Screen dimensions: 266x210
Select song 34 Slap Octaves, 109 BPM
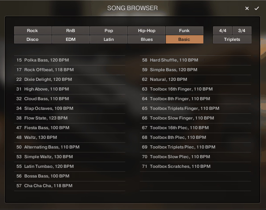pyautogui.click(x=70, y=108)
